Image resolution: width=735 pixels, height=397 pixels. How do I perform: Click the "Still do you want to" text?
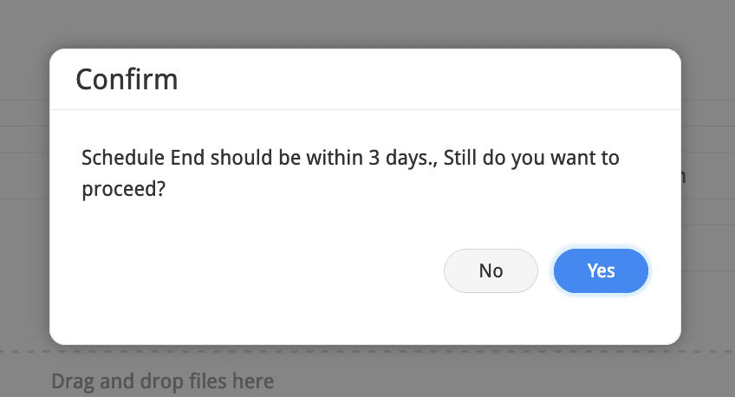pyautogui.click(x=537, y=159)
